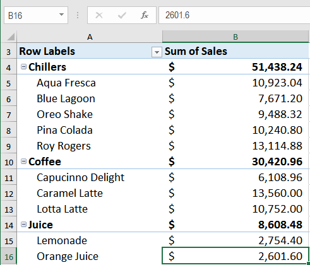Click the Enter checkmark icon in formula bar
Viewport: 310px width, 265px height.
coord(122,15)
